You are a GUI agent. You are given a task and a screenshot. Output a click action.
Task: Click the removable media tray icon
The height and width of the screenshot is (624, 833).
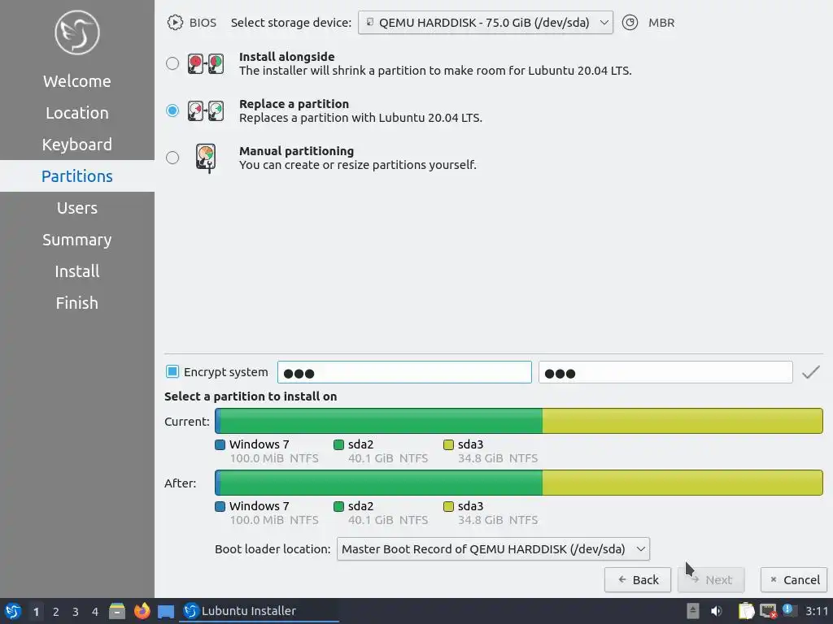(x=693, y=611)
